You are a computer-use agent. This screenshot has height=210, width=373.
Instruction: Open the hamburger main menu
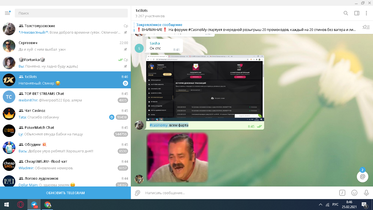(7, 13)
